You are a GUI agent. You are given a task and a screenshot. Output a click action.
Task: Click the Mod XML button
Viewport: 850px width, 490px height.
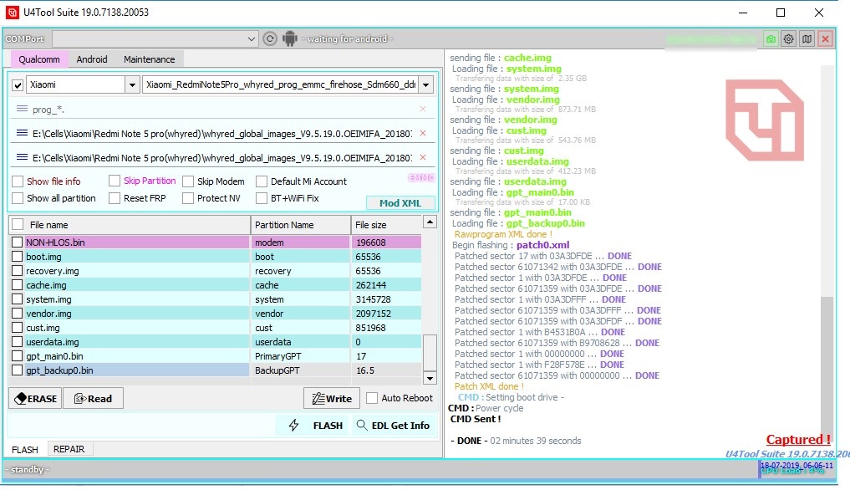(x=400, y=203)
